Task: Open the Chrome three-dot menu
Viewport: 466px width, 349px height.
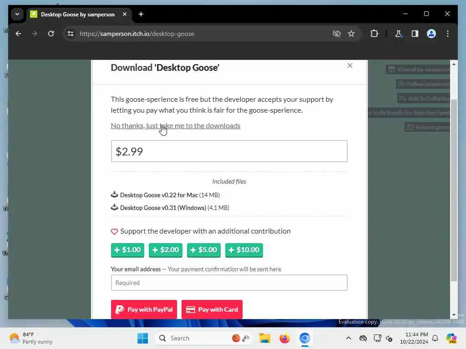Action: pyautogui.click(x=448, y=34)
